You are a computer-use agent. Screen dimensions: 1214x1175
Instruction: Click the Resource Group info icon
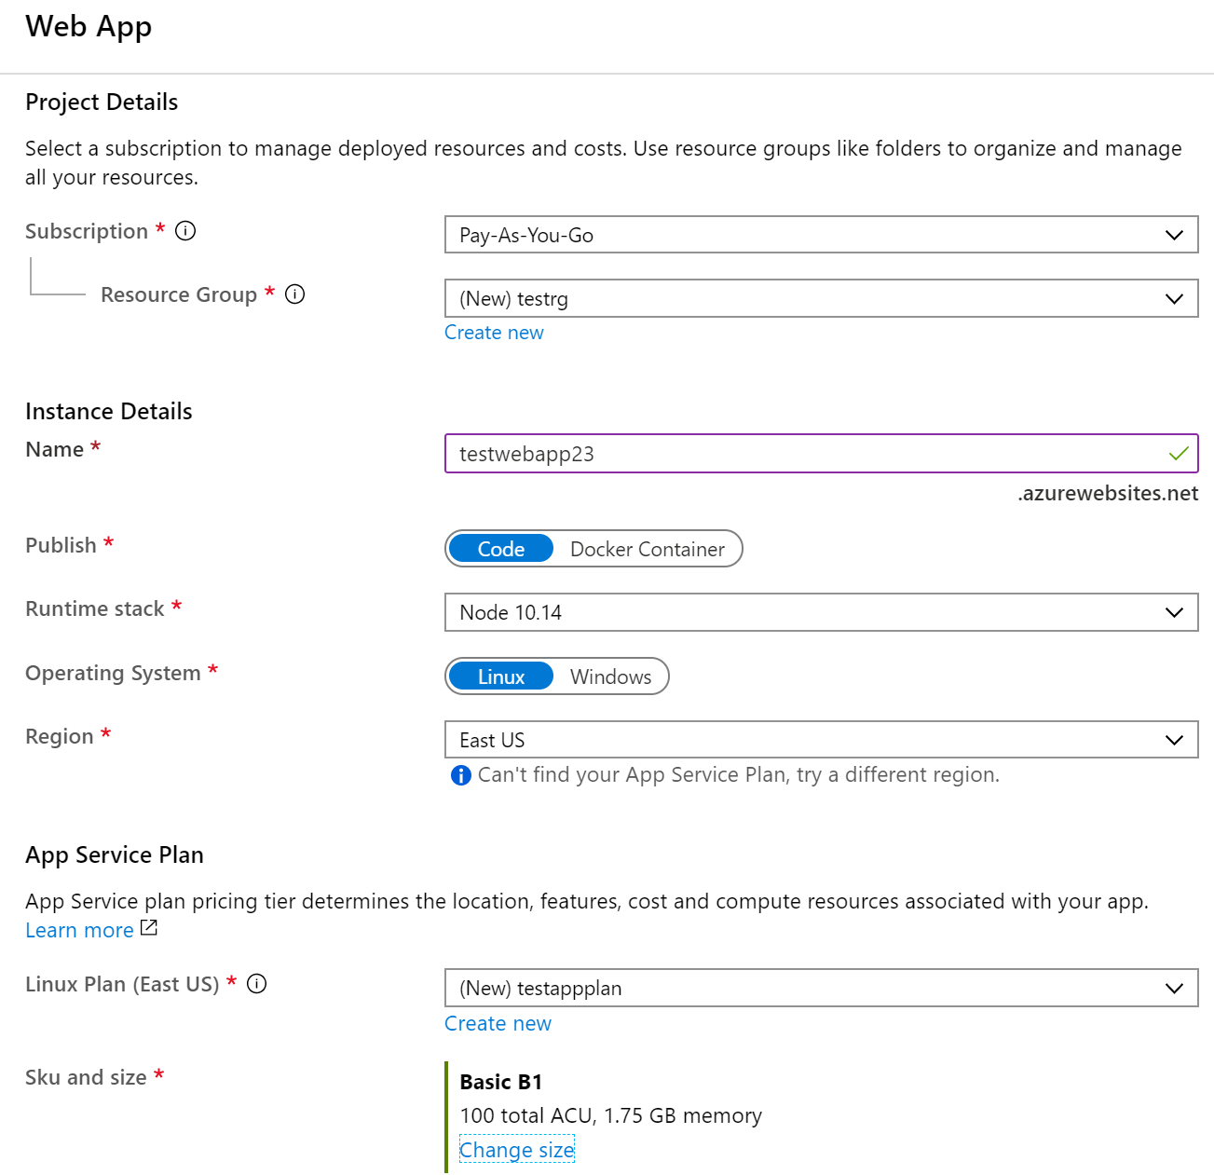[x=295, y=294]
